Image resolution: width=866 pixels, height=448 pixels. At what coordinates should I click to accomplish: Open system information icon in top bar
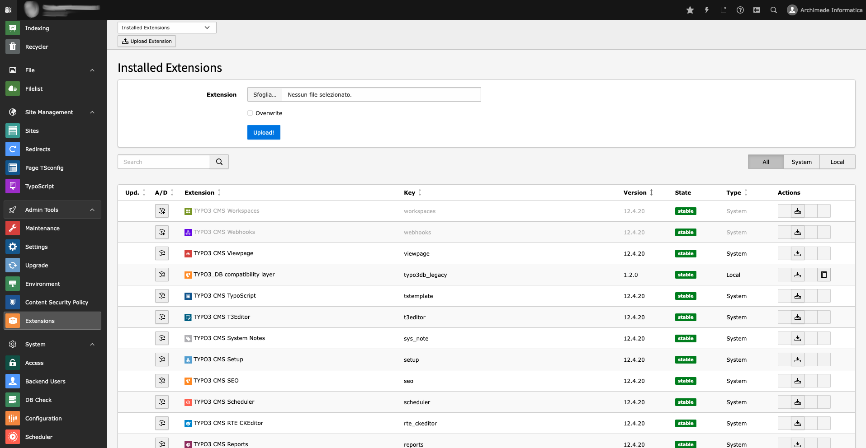(757, 10)
